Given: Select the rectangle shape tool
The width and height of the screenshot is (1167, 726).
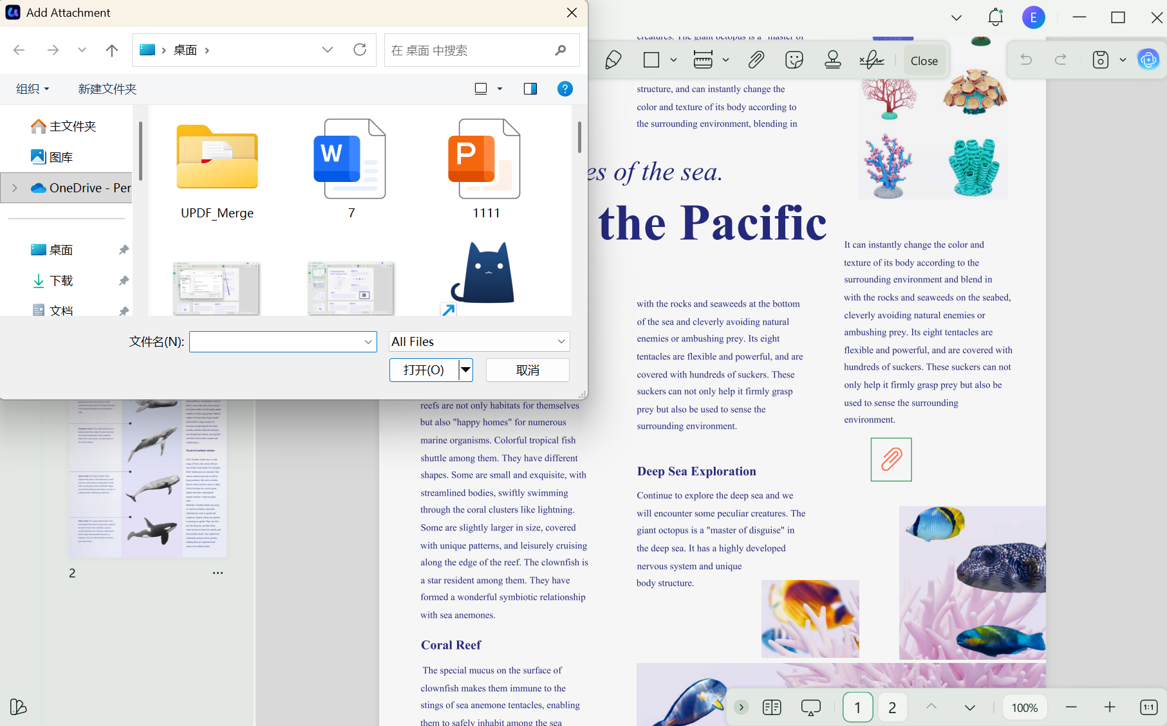Looking at the screenshot, I should (651, 60).
